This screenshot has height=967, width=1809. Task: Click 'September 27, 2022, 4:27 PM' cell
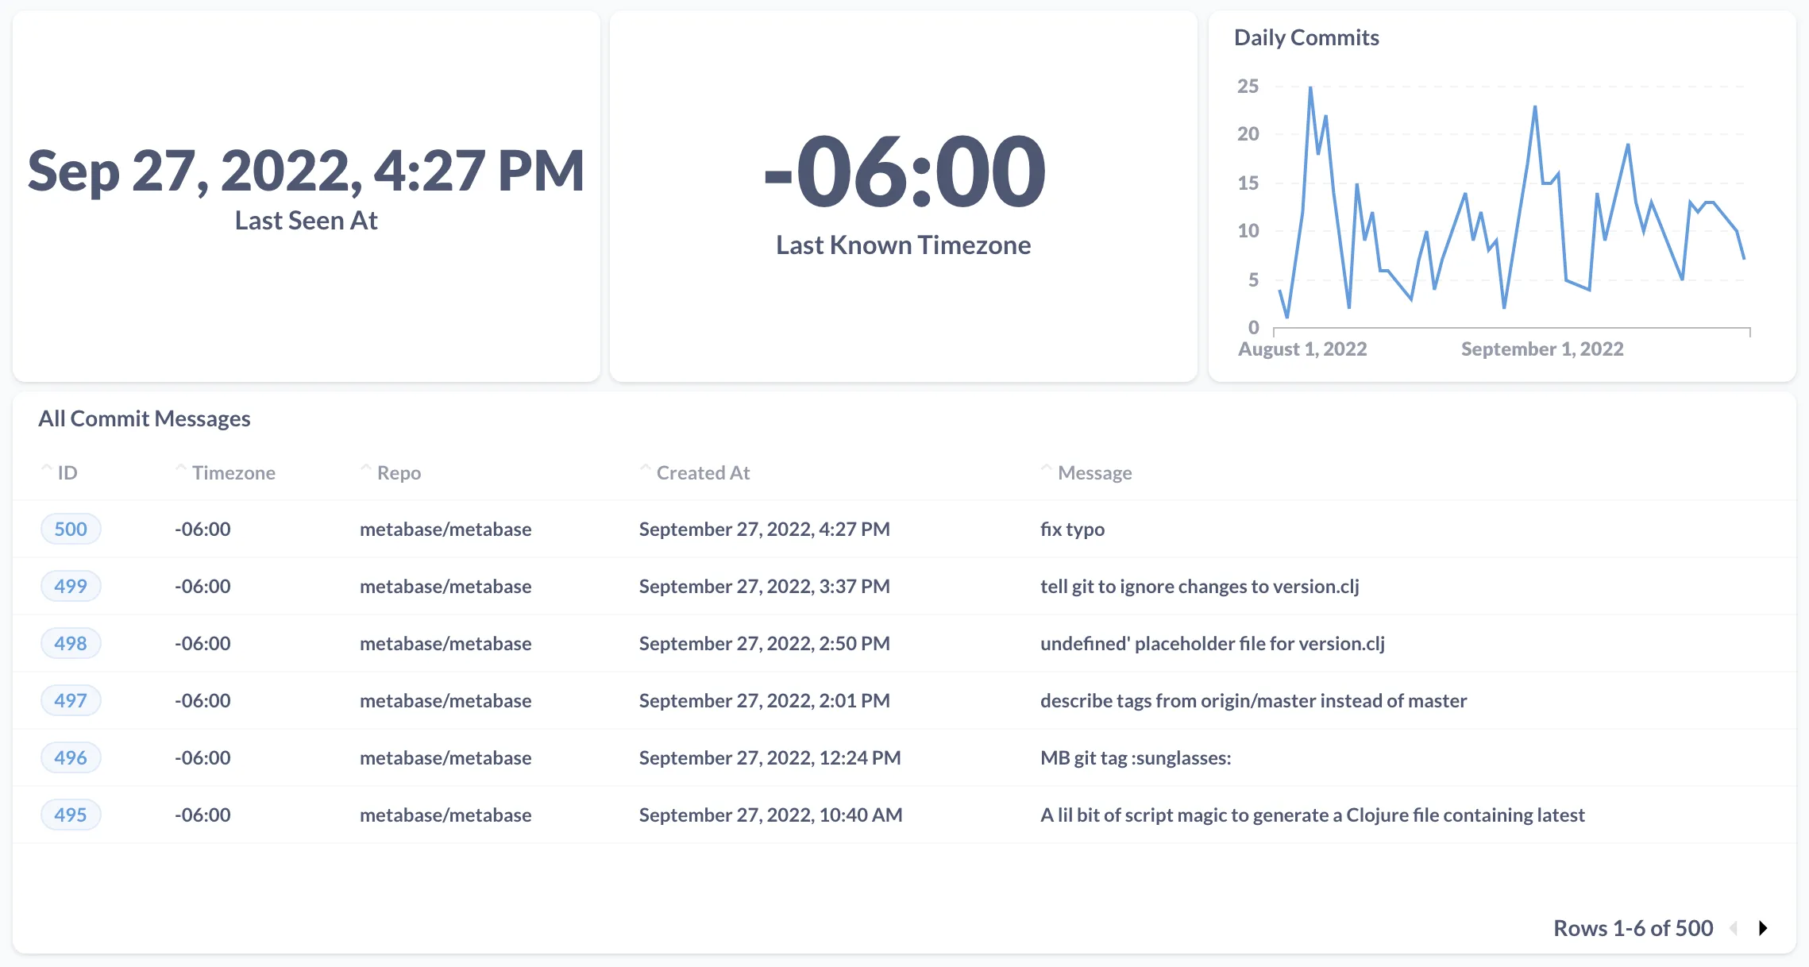click(764, 529)
